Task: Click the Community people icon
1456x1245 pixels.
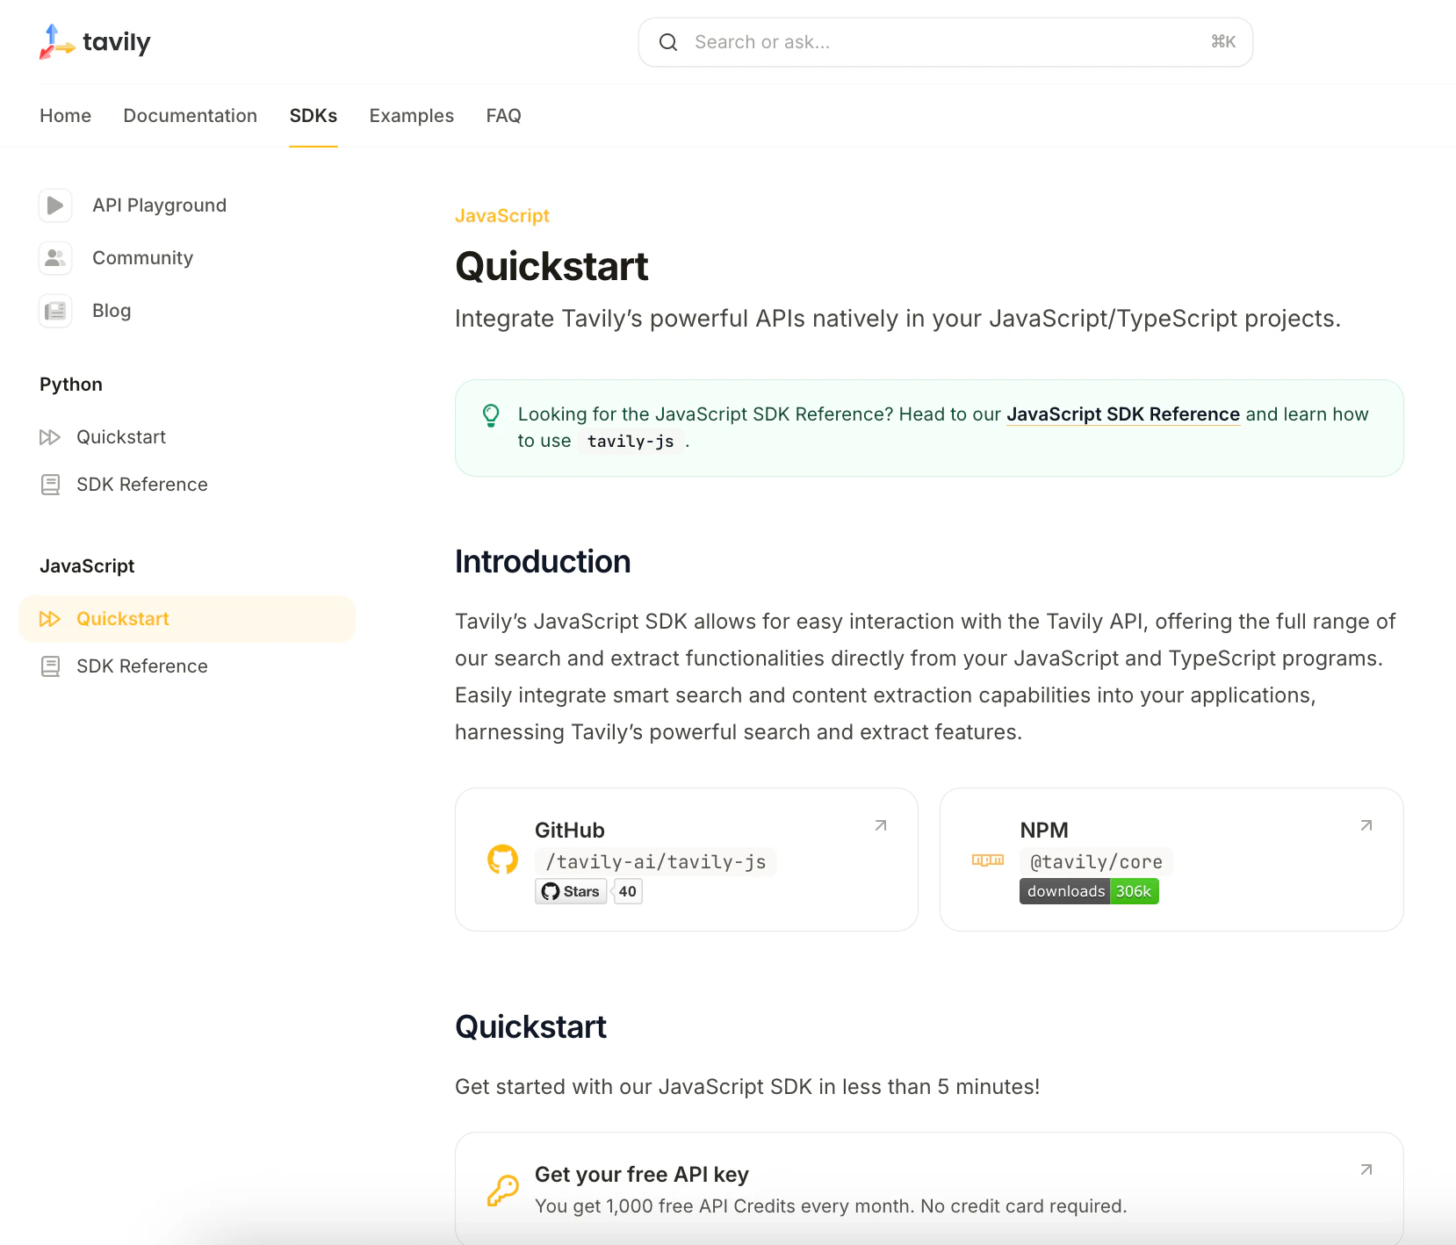Action: point(55,258)
